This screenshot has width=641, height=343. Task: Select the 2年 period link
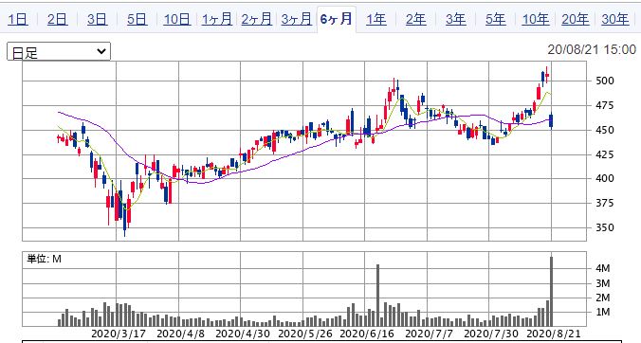(x=415, y=19)
